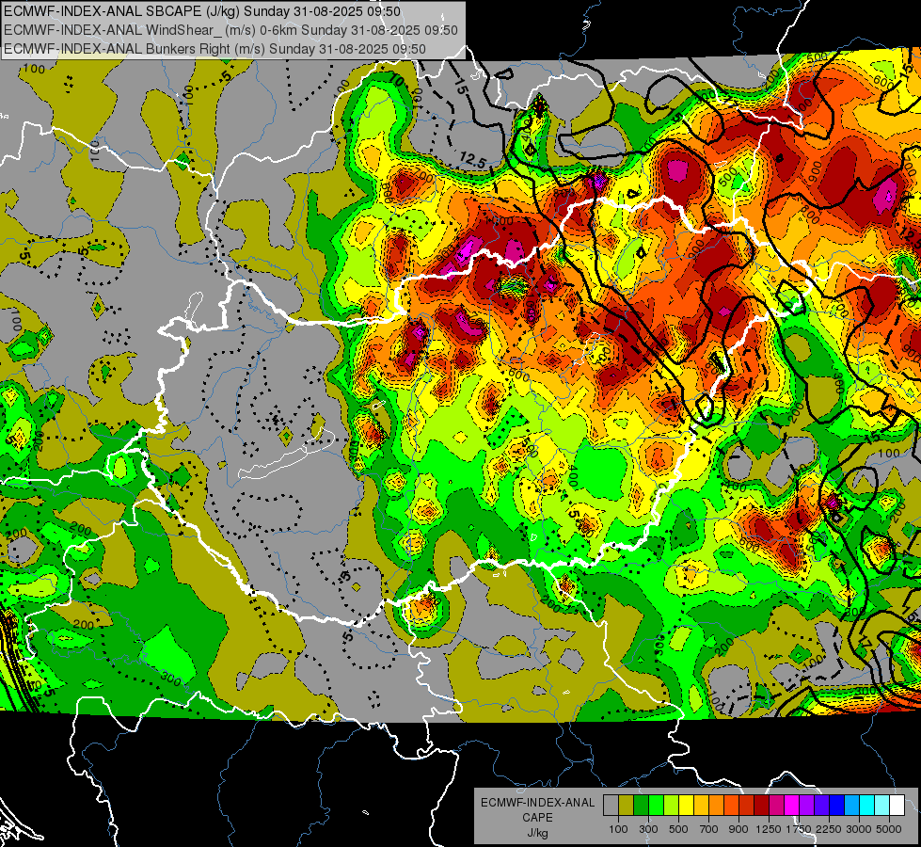The height and width of the screenshot is (847, 921).
Task: Select the sky blue swatch before 3000
Action: 852,805
